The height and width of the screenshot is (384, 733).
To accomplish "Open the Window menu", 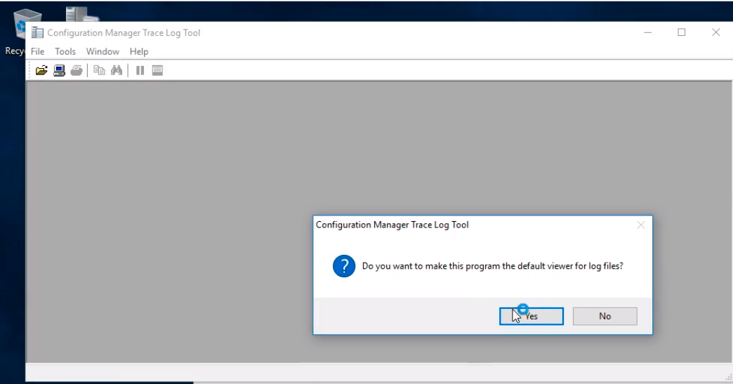I will [x=103, y=51].
